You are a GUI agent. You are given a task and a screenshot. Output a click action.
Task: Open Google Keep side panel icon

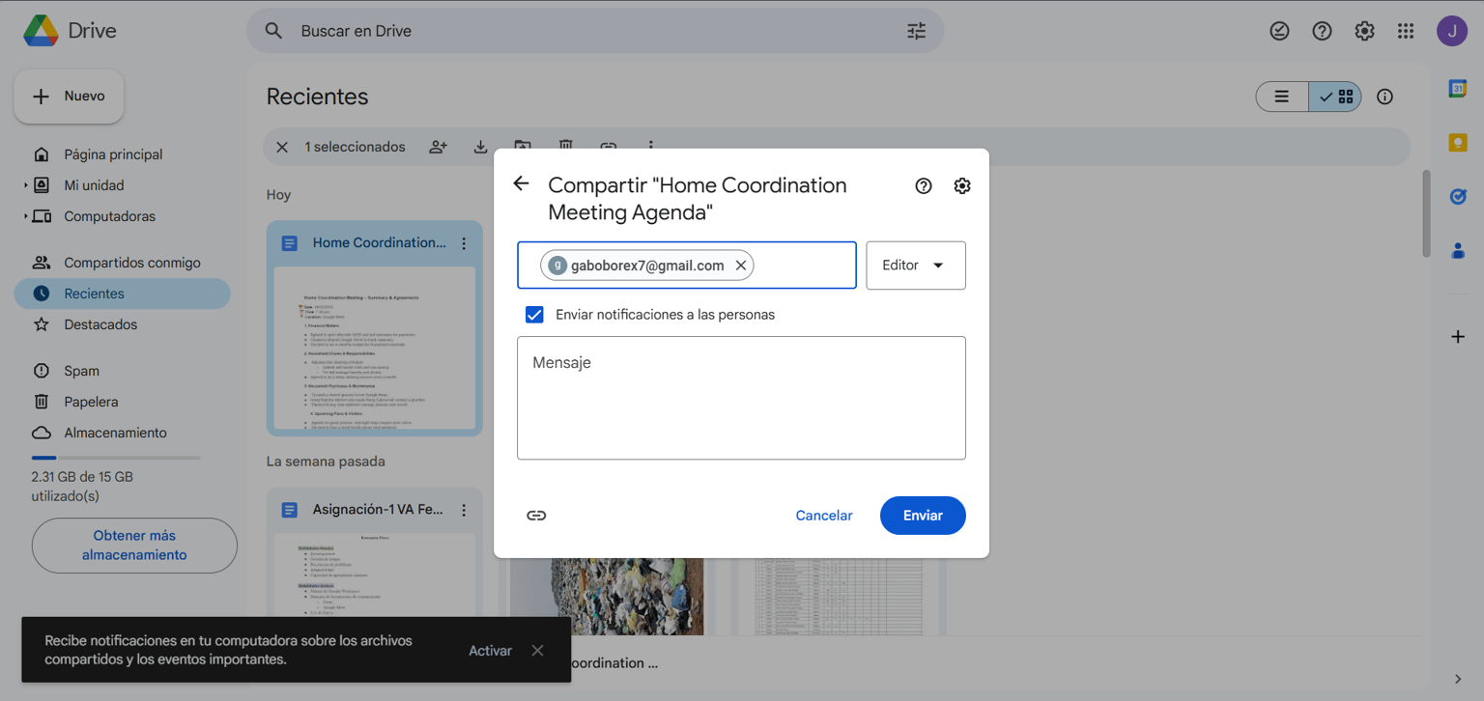pyautogui.click(x=1458, y=143)
